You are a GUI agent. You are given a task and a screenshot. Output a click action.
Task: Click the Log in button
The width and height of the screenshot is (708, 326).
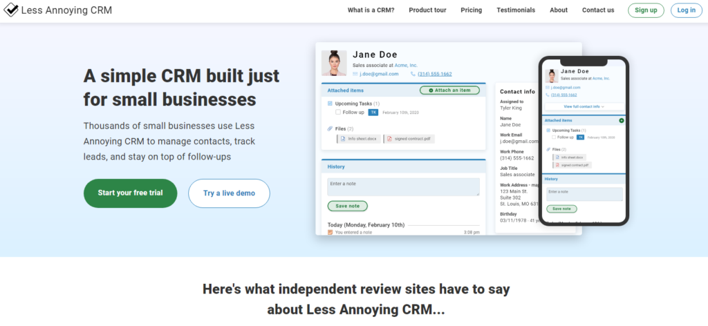click(687, 10)
